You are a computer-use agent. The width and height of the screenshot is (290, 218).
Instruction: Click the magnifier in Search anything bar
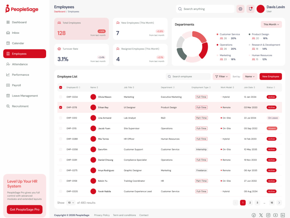tap(180, 9)
